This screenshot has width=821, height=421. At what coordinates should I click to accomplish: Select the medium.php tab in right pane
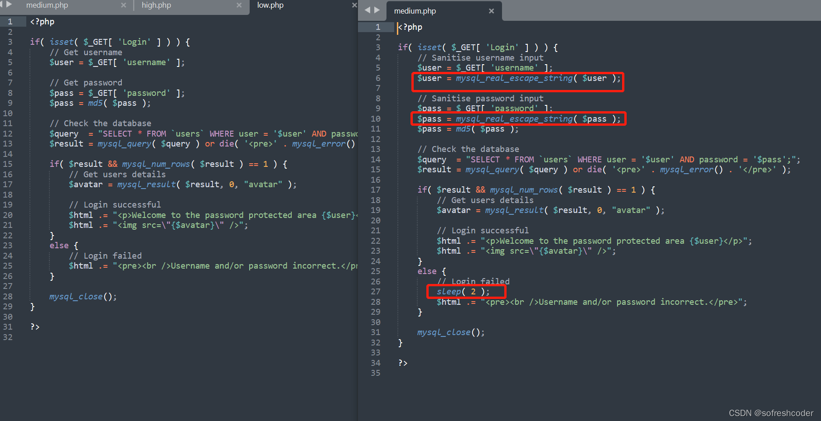[x=415, y=11]
